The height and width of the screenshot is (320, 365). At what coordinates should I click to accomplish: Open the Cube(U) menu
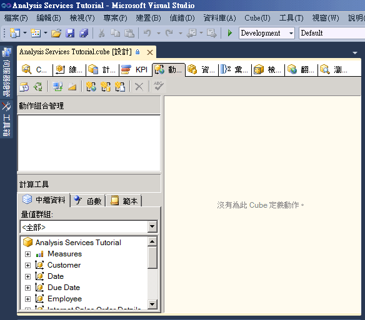click(257, 18)
